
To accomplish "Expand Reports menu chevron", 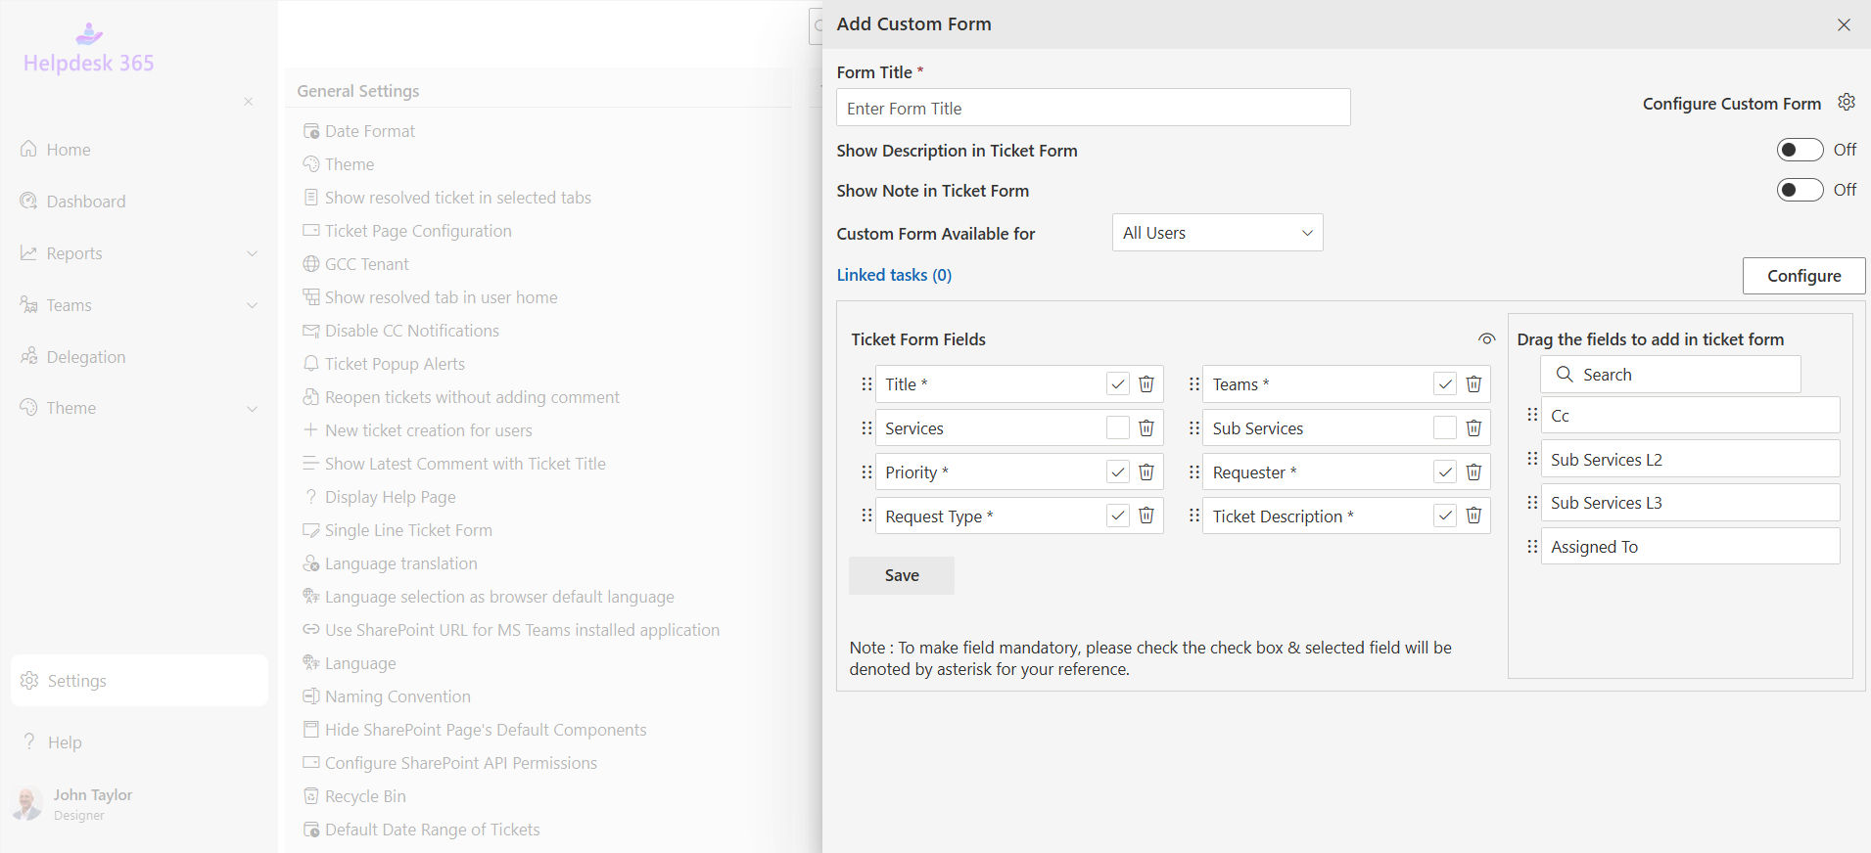I will [x=252, y=253].
